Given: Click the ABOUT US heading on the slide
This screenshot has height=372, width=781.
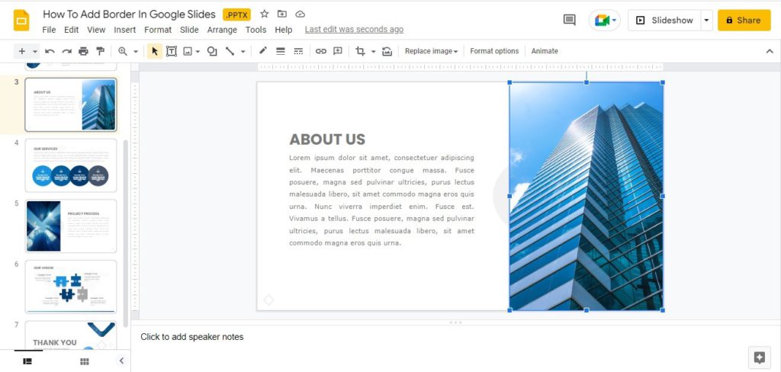Looking at the screenshot, I should click(327, 139).
